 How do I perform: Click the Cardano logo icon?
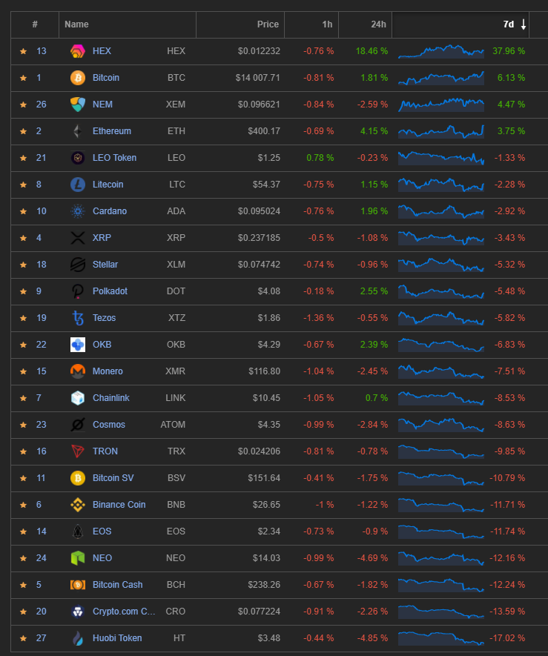78,211
